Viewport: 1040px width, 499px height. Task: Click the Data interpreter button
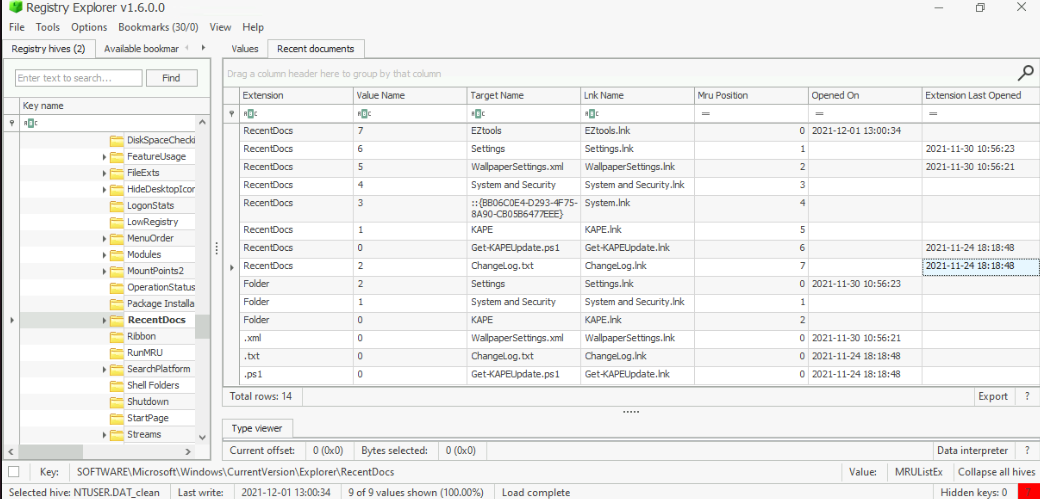[x=972, y=450]
